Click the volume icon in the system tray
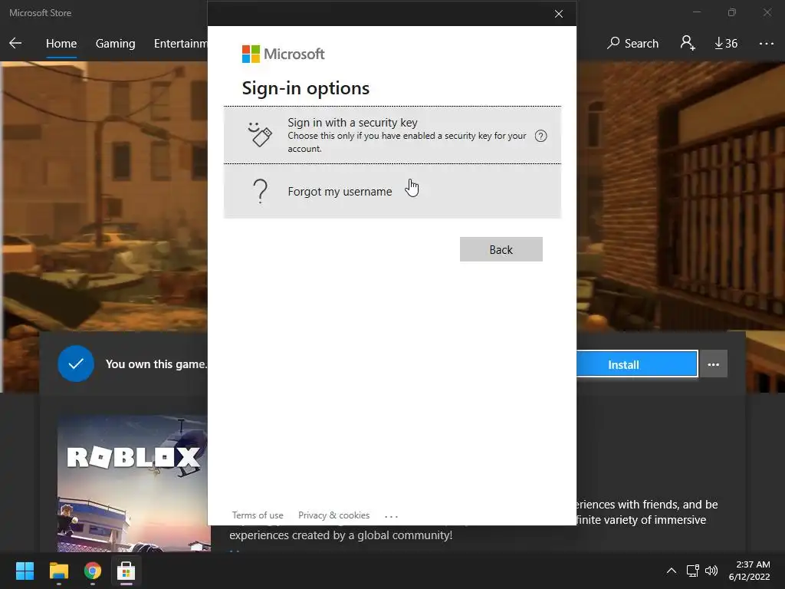Image resolution: width=785 pixels, height=589 pixels. click(x=711, y=571)
